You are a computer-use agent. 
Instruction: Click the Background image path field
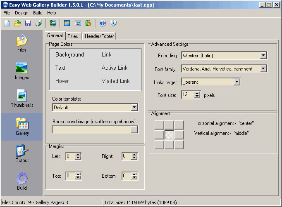pyautogui.click(x=91, y=130)
